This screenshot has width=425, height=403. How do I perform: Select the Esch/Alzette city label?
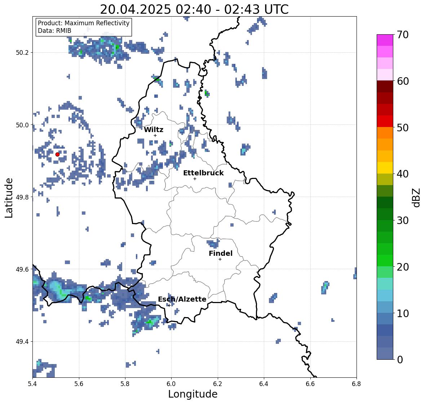(182, 299)
